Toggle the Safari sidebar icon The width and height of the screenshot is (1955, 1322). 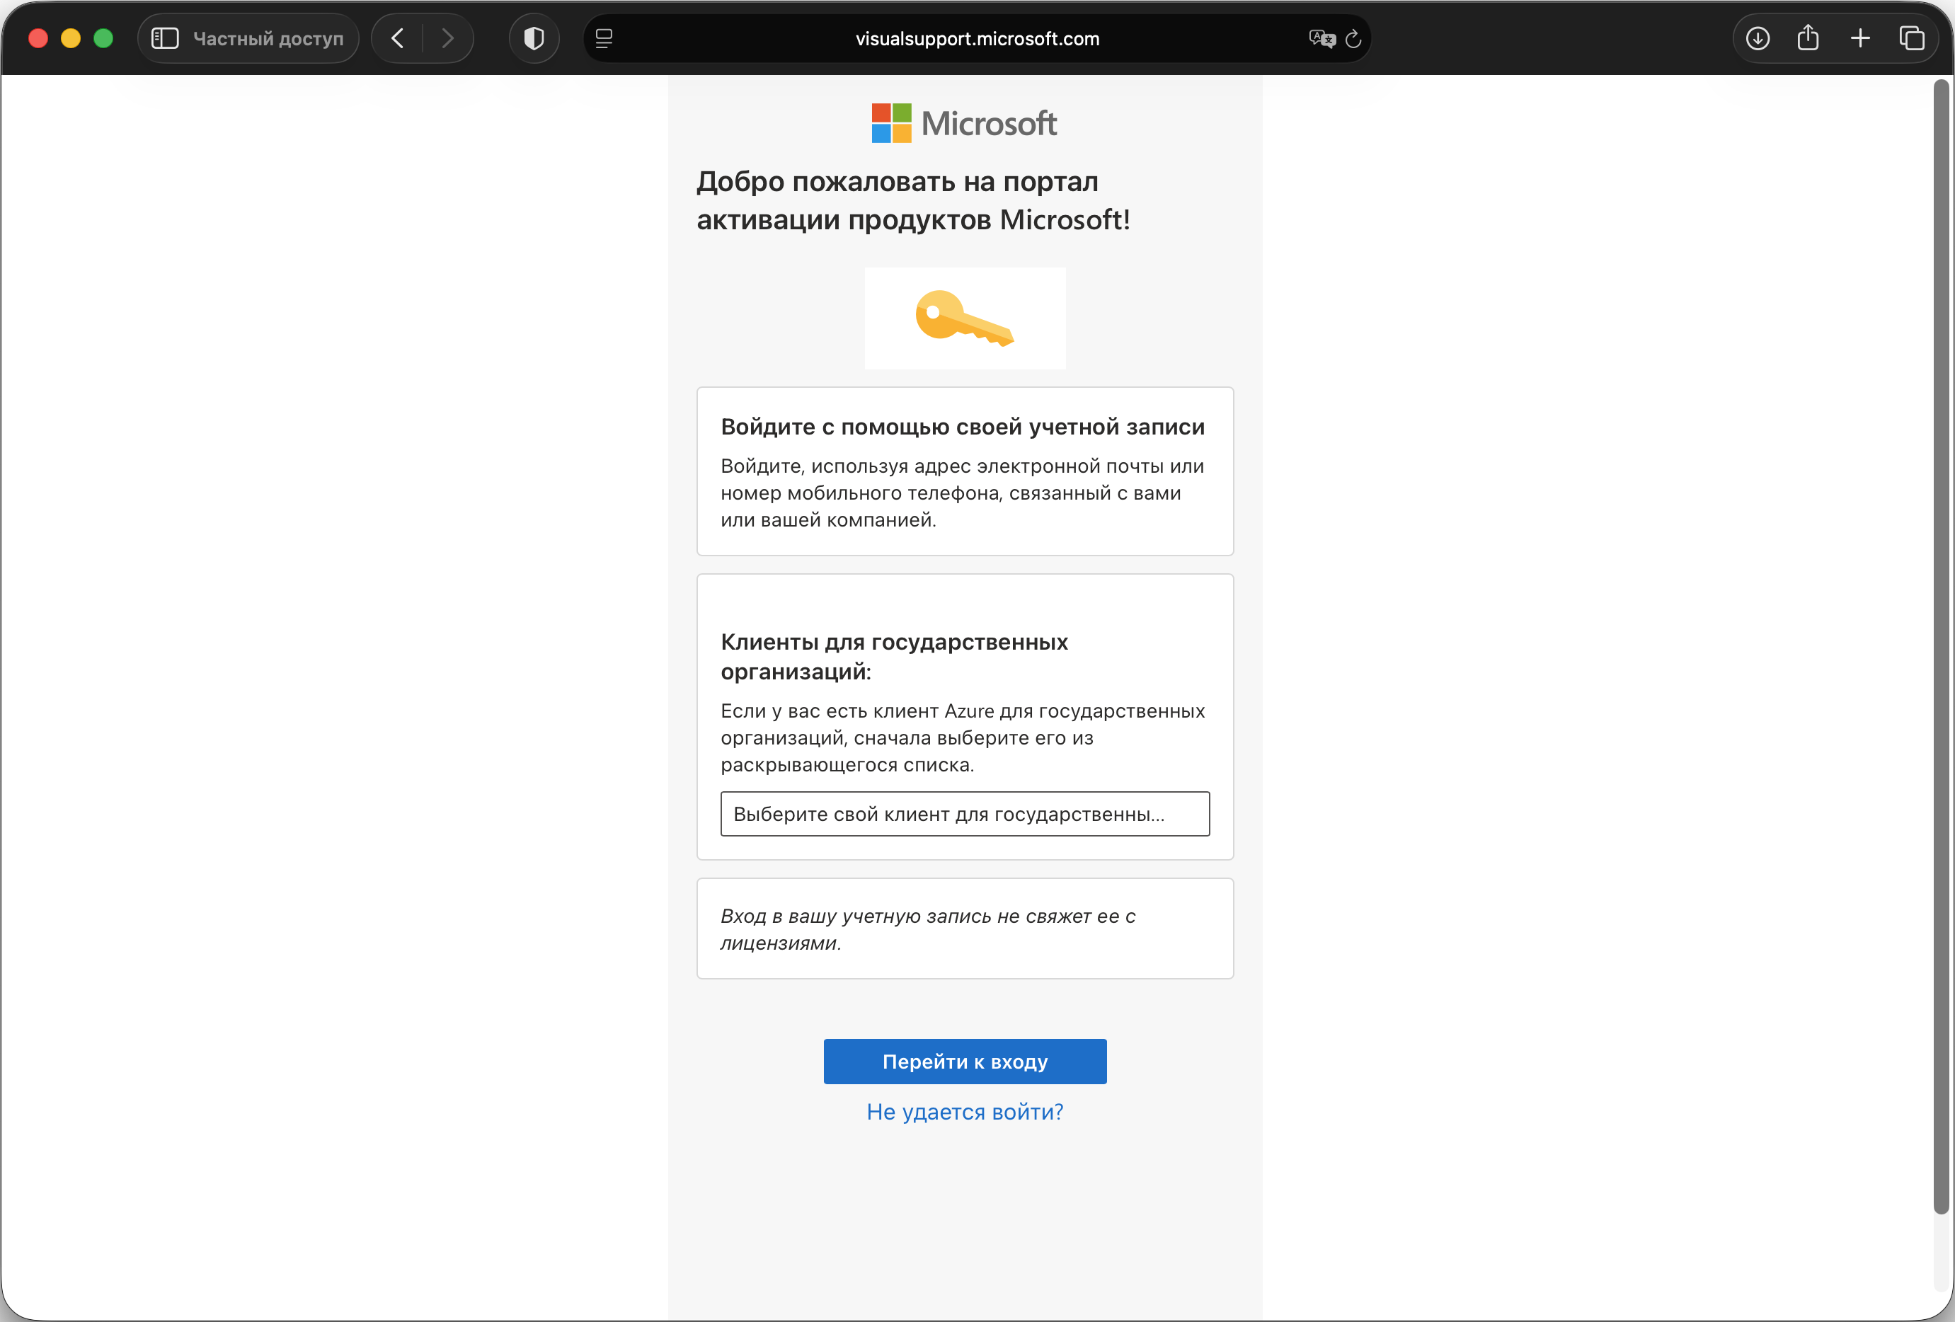[165, 39]
